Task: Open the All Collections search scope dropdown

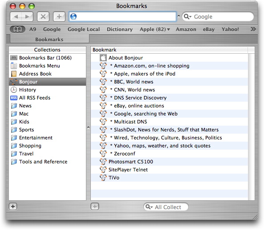Action: point(149,206)
